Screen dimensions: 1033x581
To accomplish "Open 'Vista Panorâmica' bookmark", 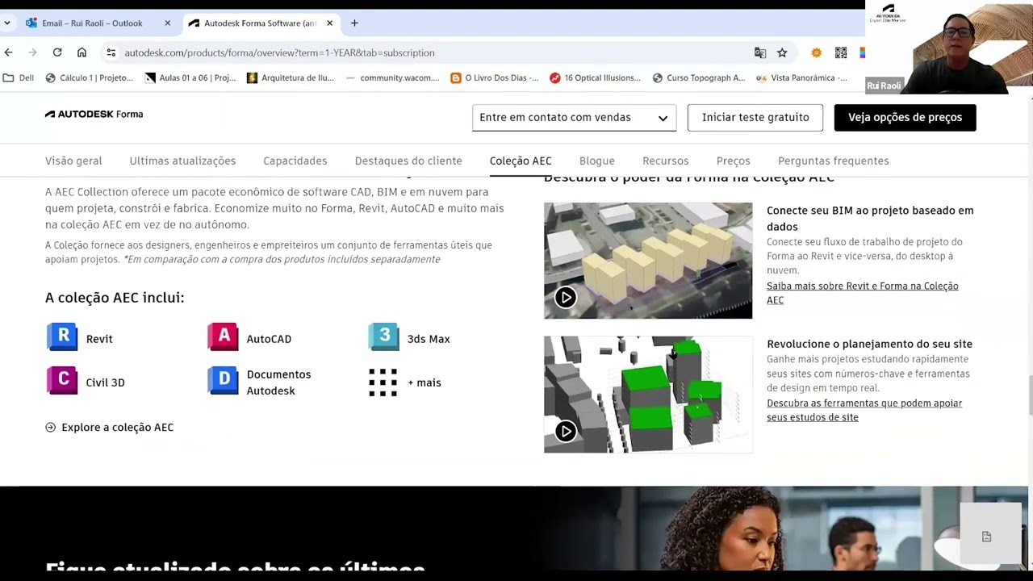I will pos(802,78).
